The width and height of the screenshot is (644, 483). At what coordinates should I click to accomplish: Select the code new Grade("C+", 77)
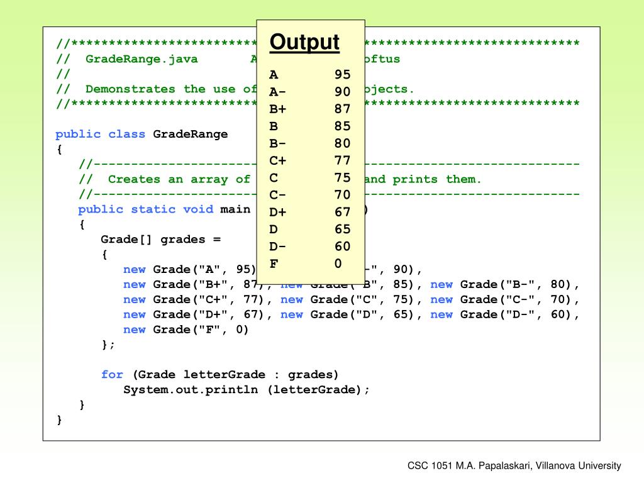(x=194, y=299)
